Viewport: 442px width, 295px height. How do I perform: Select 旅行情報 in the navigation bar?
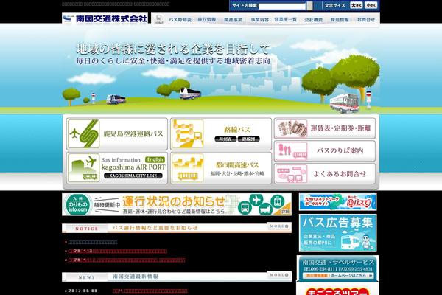click(207, 18)
